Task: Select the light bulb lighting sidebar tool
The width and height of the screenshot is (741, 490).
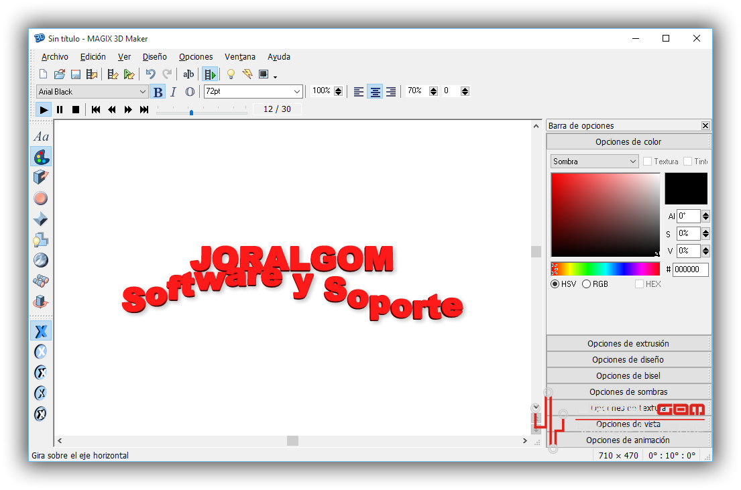Action: pyautogui.click(x=41, y=239)
